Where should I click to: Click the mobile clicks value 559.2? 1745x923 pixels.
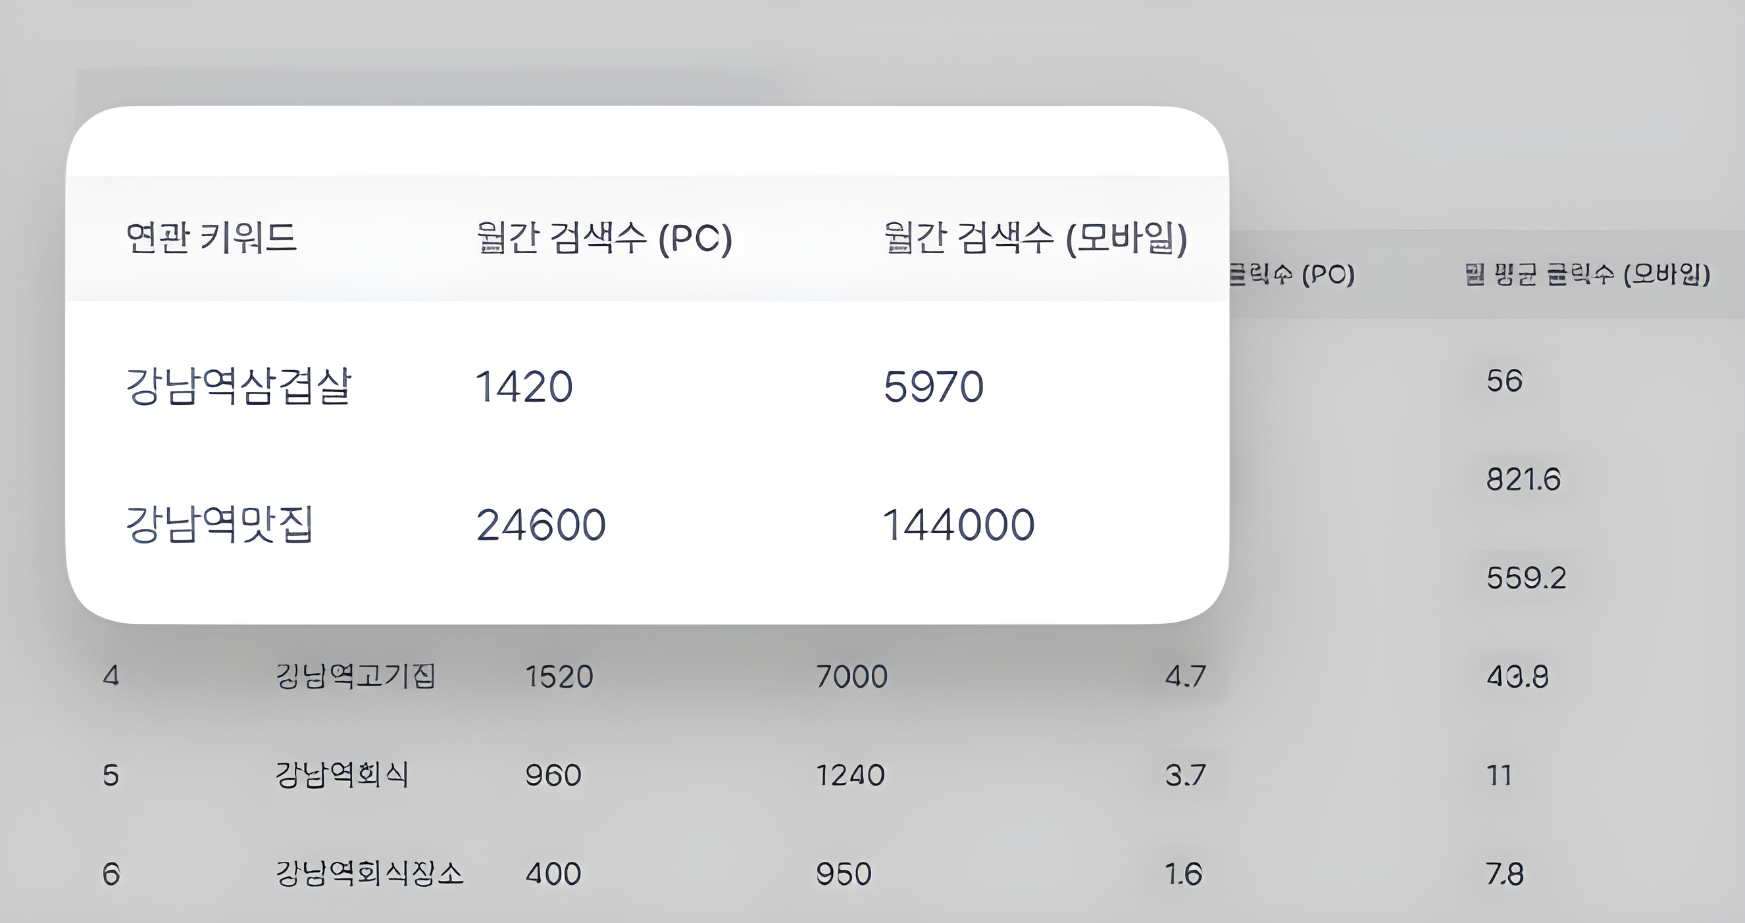tap(1526, 578)
